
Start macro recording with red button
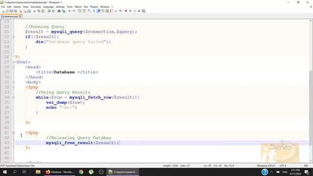(126, 11)
